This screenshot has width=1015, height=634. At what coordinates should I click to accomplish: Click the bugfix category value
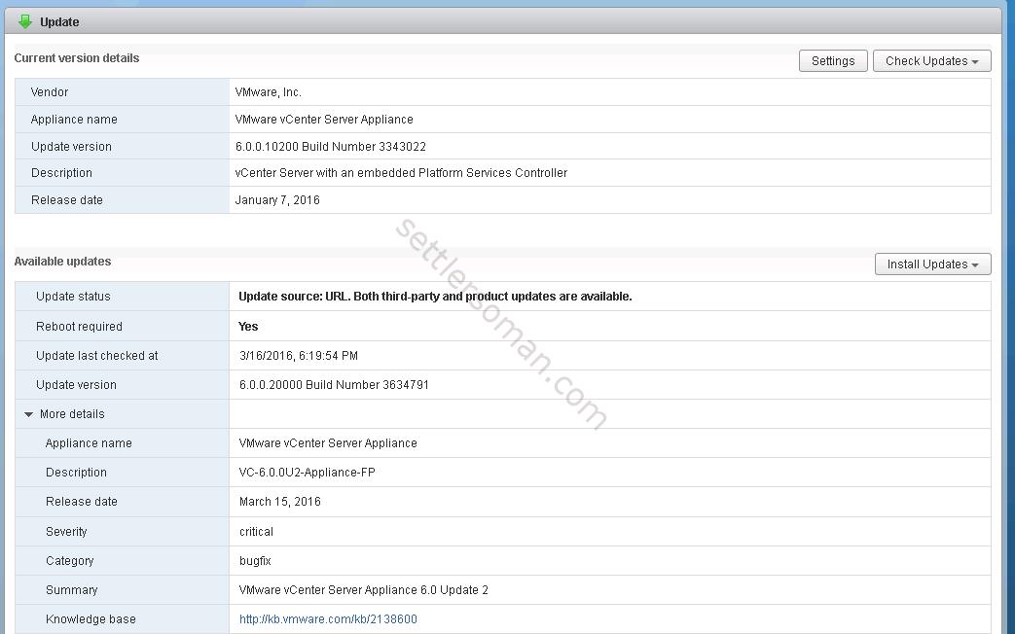pyautogui.click(x=255, y=561)
